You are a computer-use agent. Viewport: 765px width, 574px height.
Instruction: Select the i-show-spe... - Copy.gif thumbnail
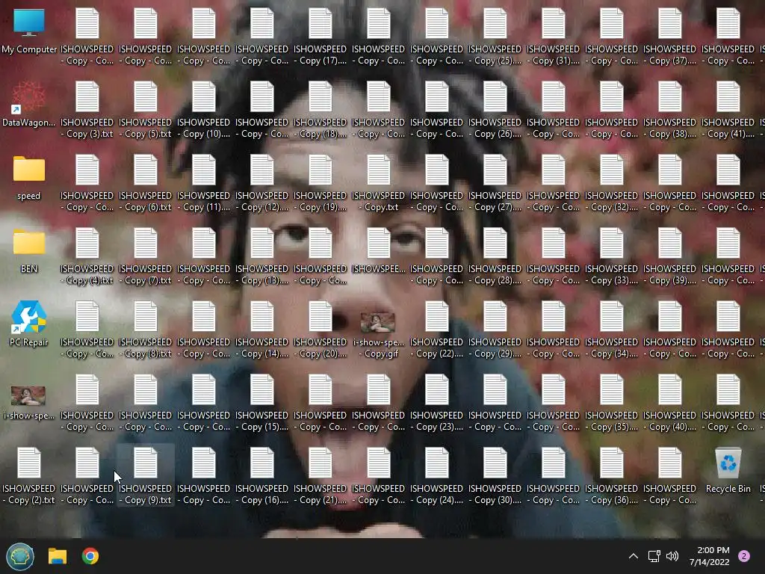[x=379, y=335]
